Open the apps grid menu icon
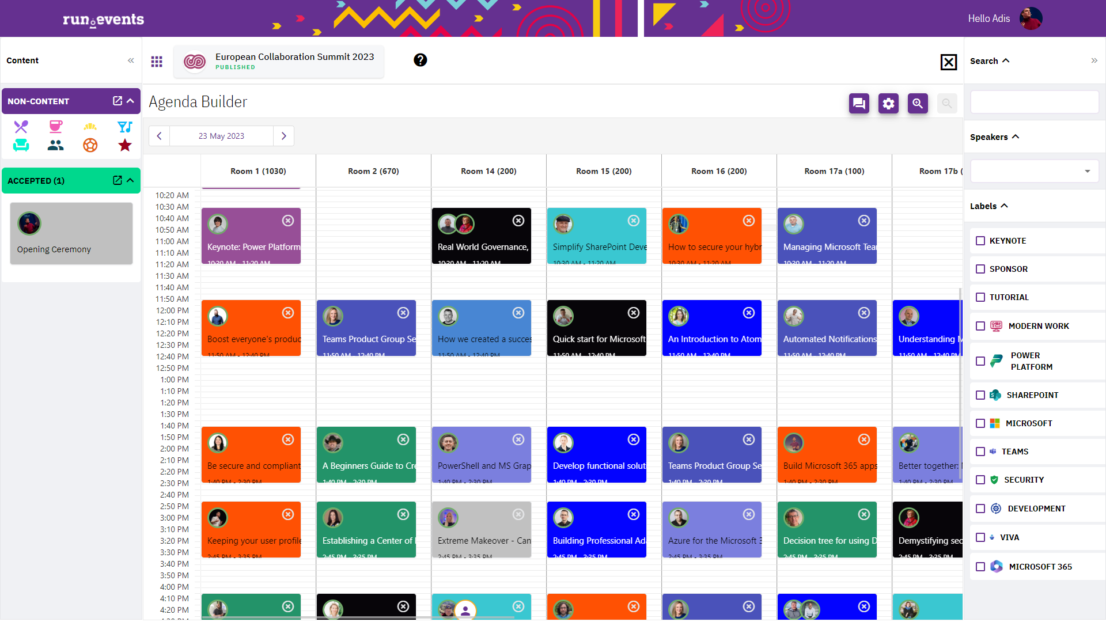Image resolution: width=1106 pixels, height=622 pixels. (157, 62)
